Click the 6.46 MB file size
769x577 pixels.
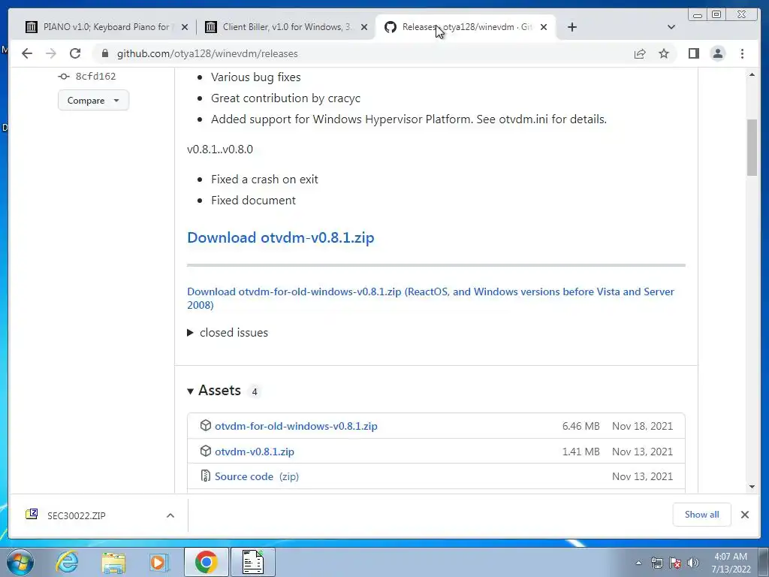tap(581, 426)
